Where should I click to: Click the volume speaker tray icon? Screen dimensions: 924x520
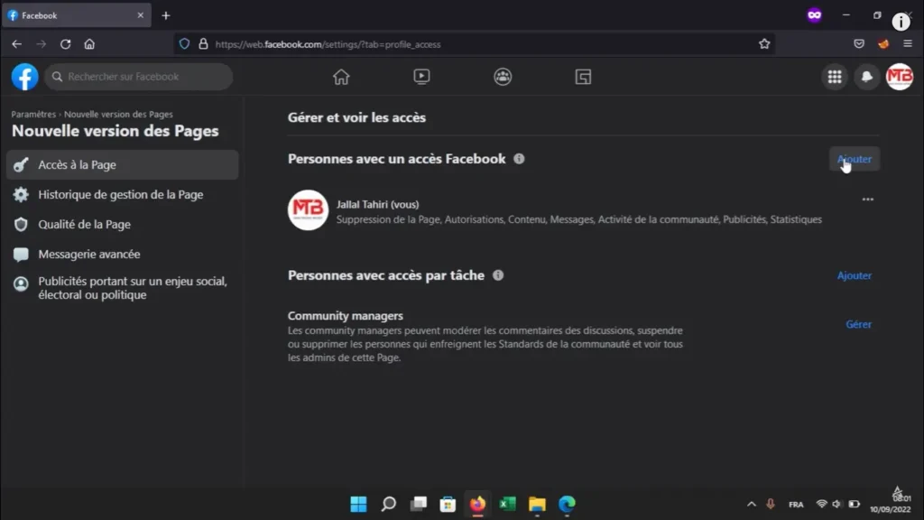click(x=836, y=504)
